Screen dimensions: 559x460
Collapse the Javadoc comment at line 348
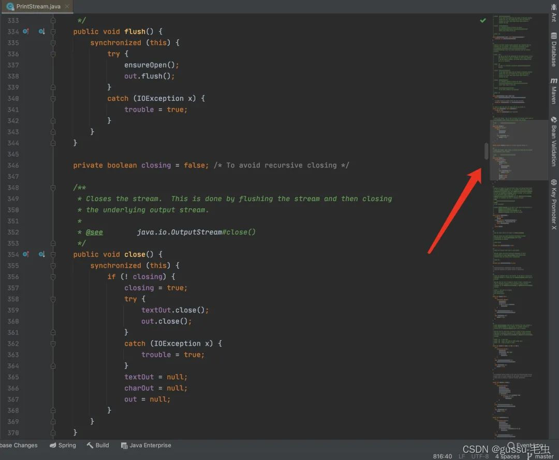(53, 188)
